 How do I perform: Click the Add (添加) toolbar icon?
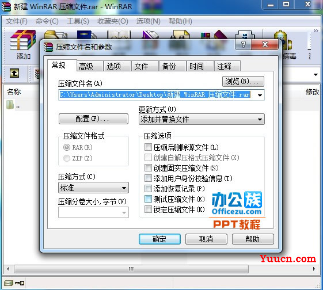tap(23, 44)
